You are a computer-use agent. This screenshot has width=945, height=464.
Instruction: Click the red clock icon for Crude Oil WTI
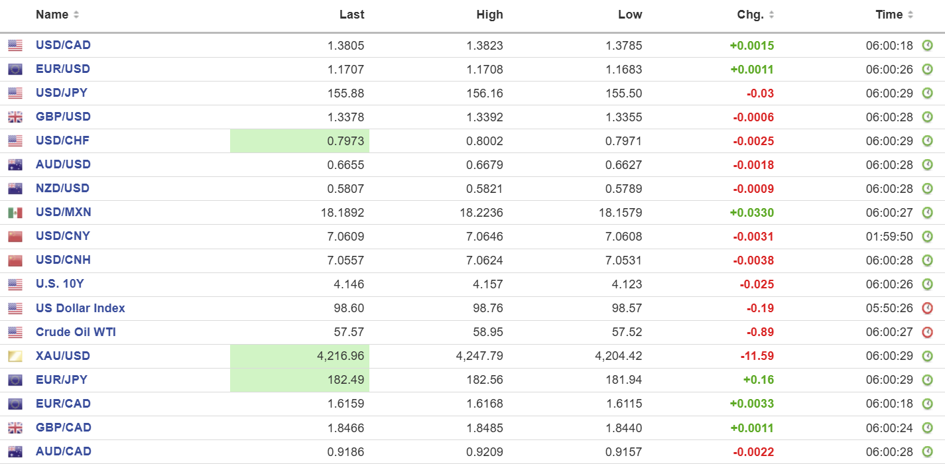[x=927, y=332]
